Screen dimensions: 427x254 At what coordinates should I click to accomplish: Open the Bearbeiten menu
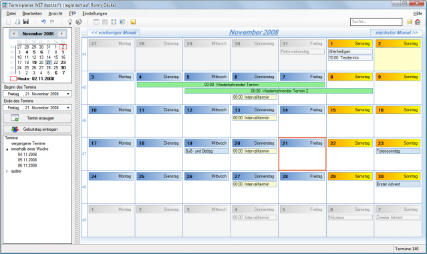coord(32,13)
